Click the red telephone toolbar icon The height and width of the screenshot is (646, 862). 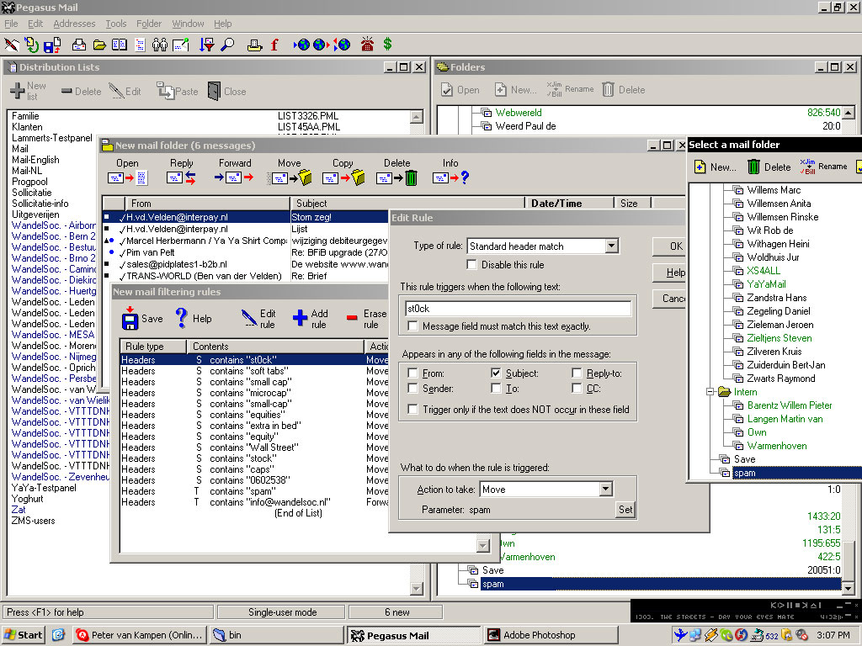(x=367, y=45)
